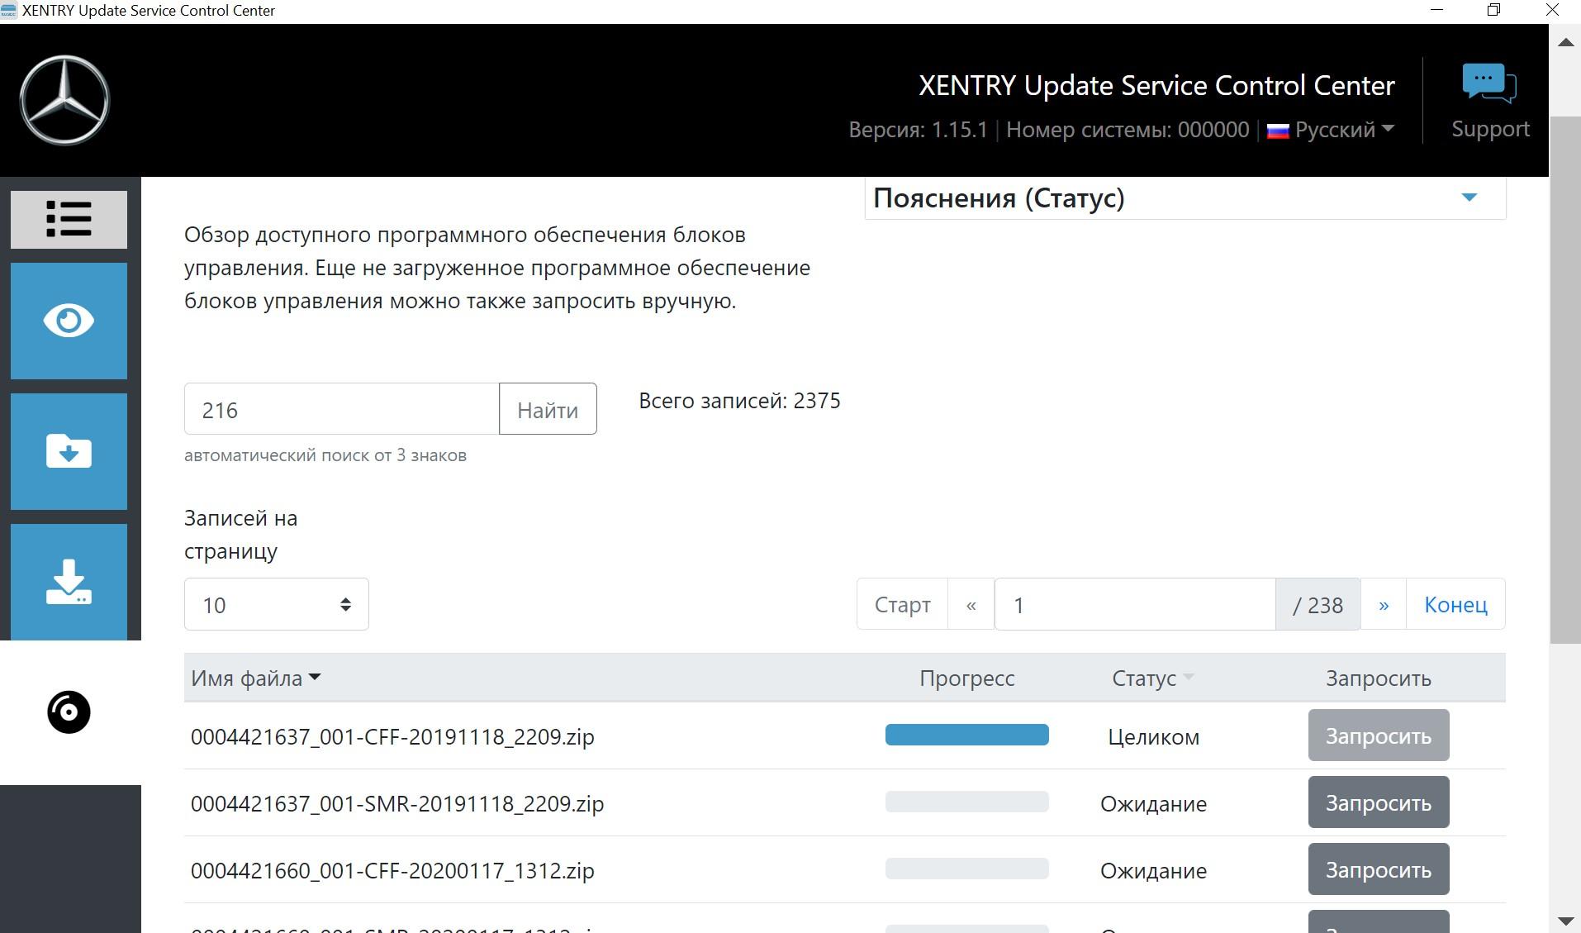This screenshot has width=1581, height=933.
Task: Jump to last page via Конец
Action: pyautogui.click(x=1455, y=605)
